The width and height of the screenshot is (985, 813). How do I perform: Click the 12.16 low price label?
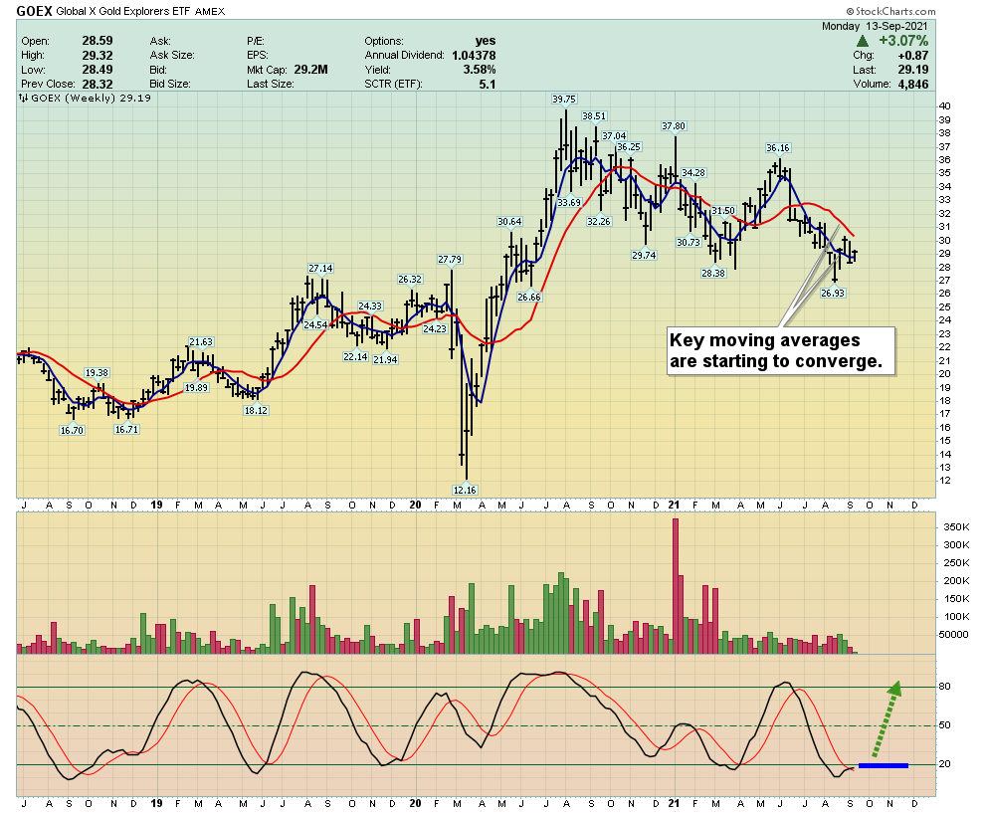coord(465,490)
